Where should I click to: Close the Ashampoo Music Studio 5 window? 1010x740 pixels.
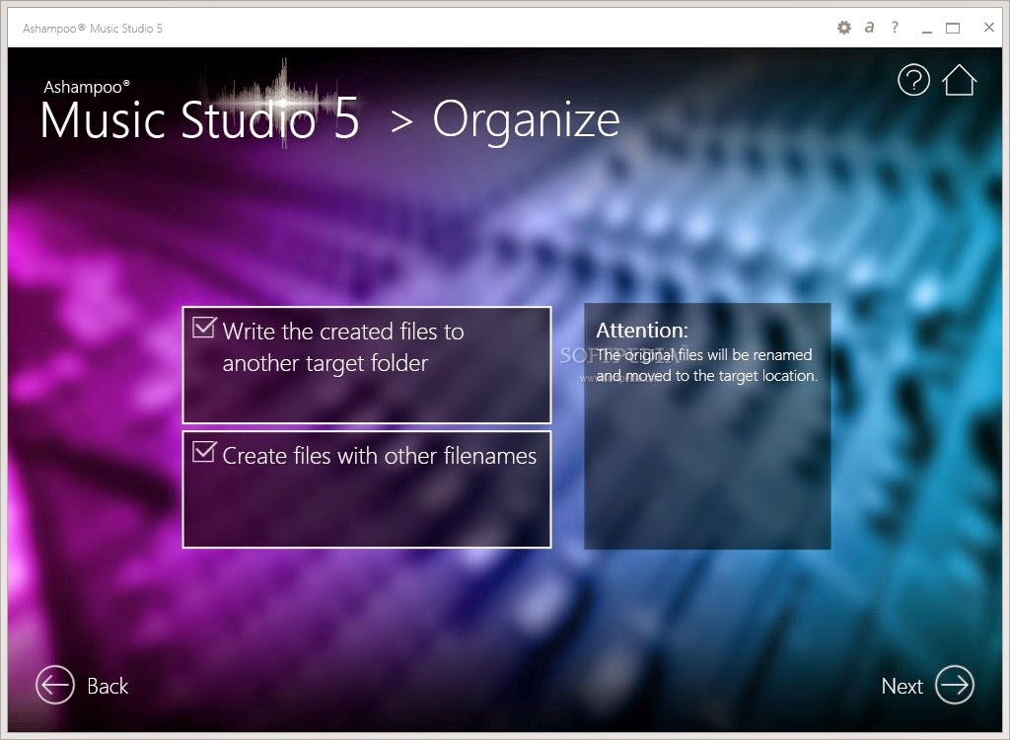[988, 27]
